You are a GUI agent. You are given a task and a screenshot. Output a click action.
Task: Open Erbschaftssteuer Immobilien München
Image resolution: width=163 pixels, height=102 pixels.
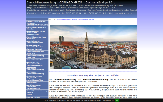37,42
